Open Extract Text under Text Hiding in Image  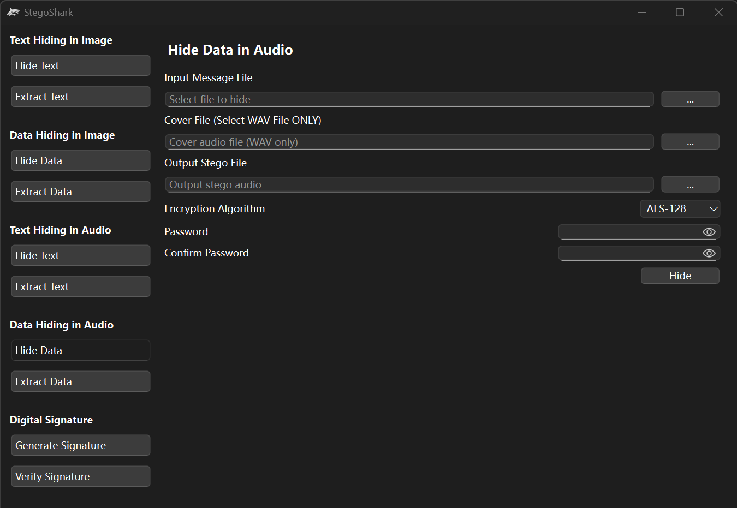click(81, 97)
